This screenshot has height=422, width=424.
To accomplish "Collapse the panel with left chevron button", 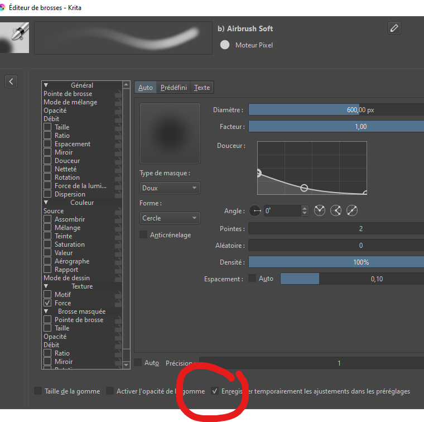I will pyautogui.click(x=11, y=81).
